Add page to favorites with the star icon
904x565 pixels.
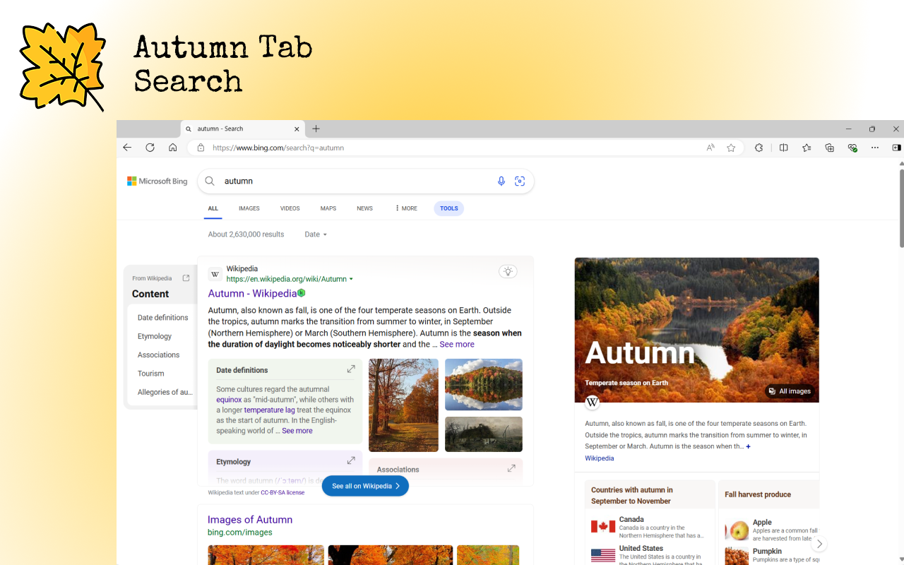pos(731,148)
